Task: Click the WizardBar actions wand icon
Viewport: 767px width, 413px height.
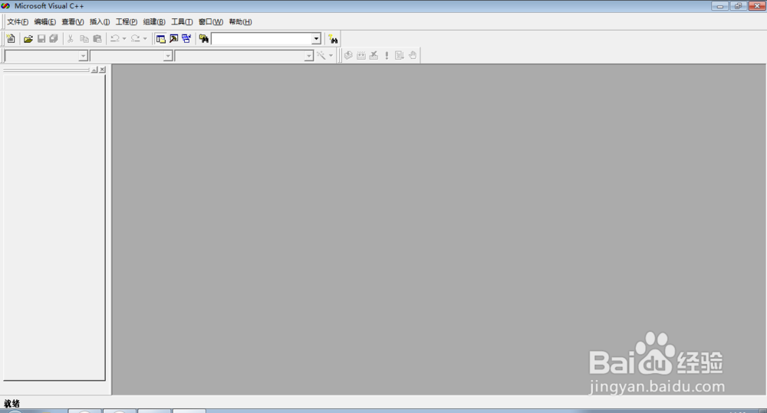Action: pyautogui.click(x=321, y=55)
